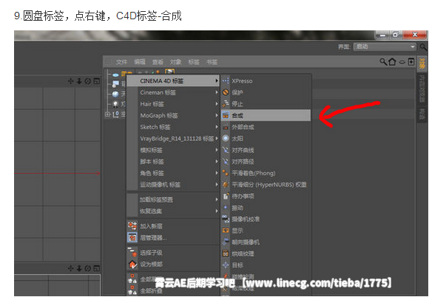Click the texture tag thumbnail on disc row

169,72
